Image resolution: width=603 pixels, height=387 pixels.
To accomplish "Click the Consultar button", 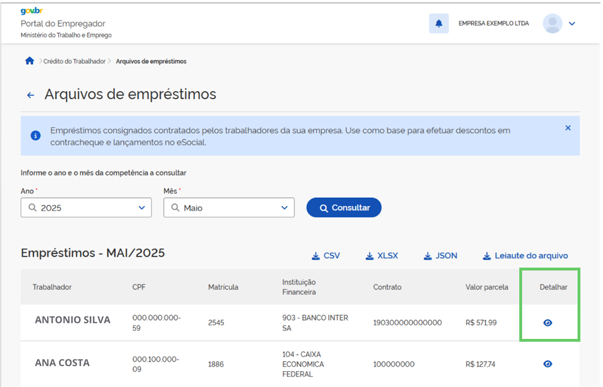I will 344,208.
